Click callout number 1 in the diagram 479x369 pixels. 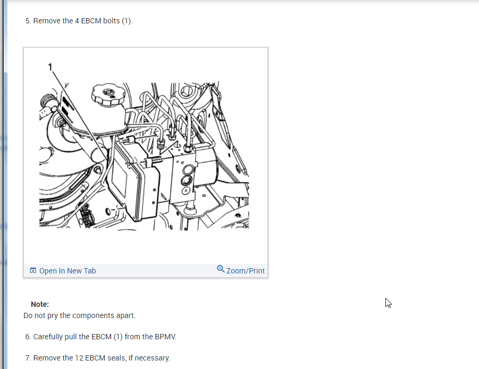point(50,67)
